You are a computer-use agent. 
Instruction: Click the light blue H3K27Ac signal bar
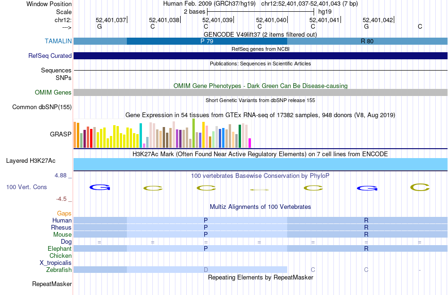tap(261, 165)
